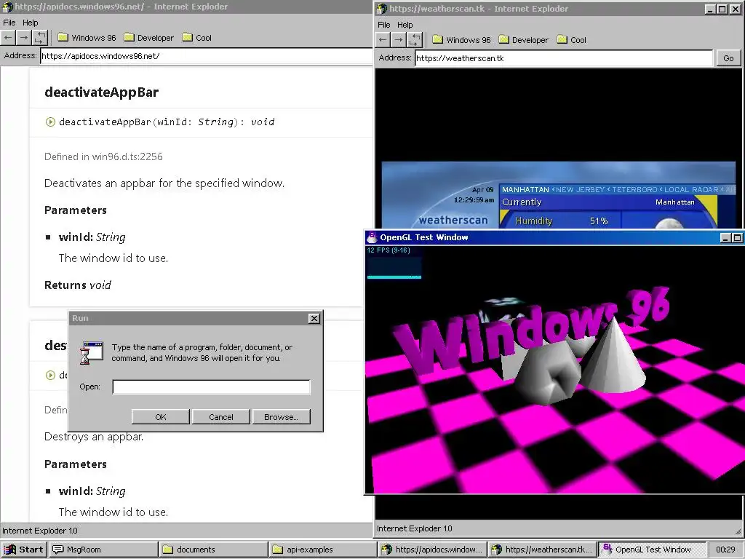Screen dimensions: 745x559
Task: Click the Humidity 51% reading in weatherscan
Action: (x=562, y=221)
